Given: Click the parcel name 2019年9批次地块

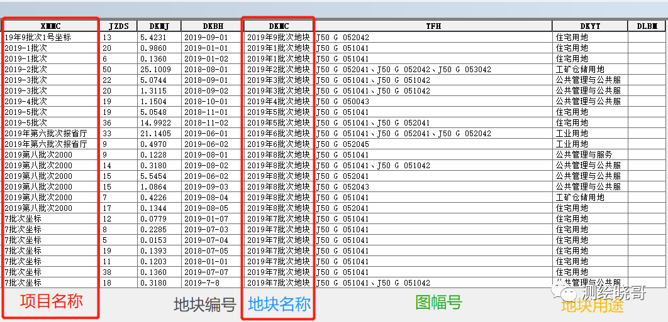Looking at the screenshot, I should [279, 38].
